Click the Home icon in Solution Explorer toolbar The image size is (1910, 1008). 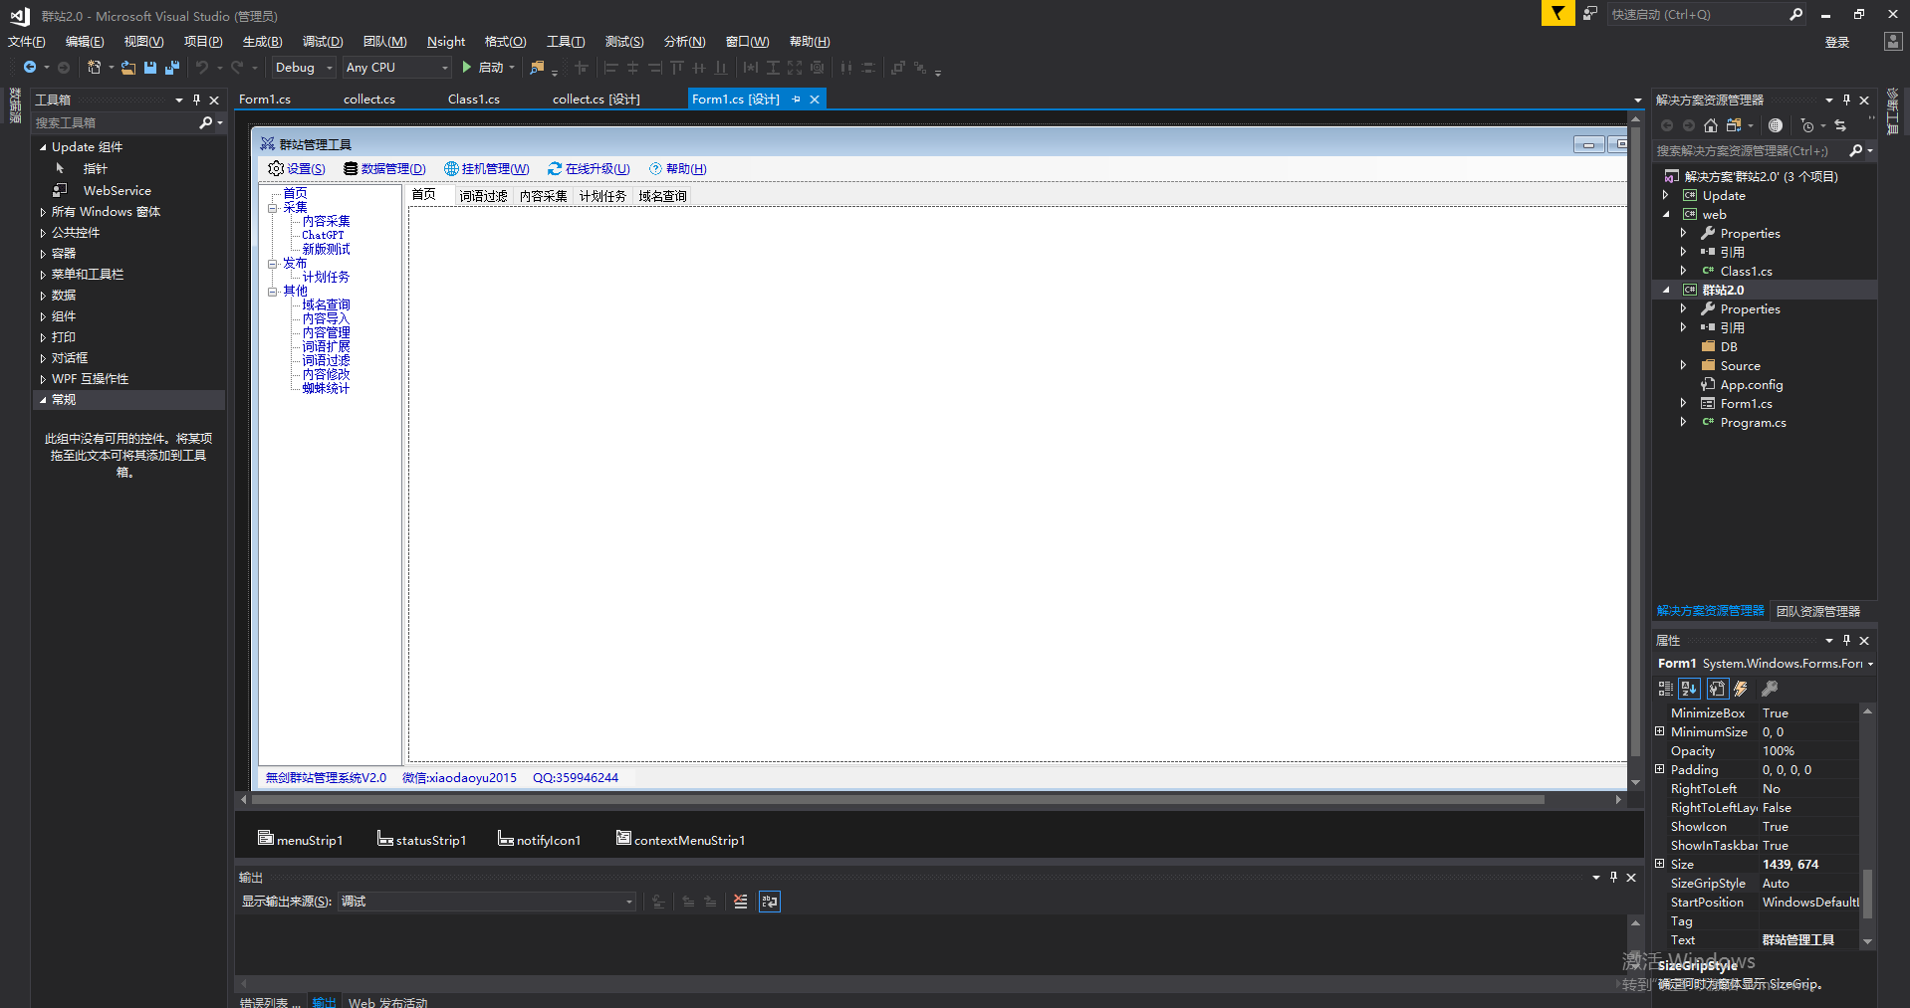click(x=1711, y=125)
